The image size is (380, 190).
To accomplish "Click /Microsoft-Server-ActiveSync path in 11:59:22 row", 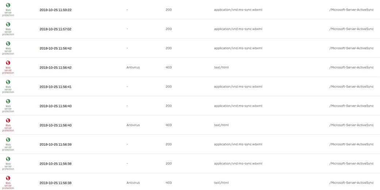I will [351, 10].
